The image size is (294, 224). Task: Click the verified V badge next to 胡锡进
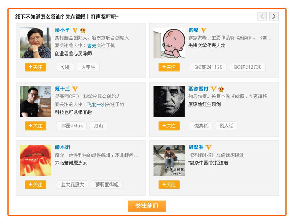(209, 148)
